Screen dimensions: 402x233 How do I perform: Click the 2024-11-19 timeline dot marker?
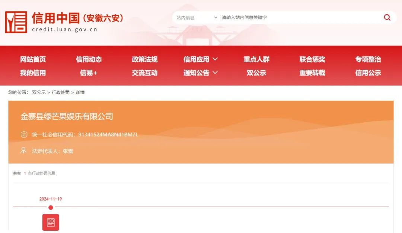coord(51,208)
